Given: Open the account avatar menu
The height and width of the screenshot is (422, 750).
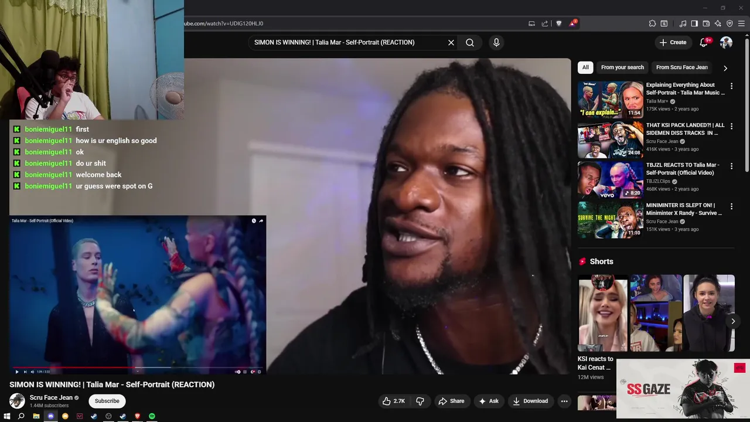Looking at the screenshot, I should tap(726, 42).
